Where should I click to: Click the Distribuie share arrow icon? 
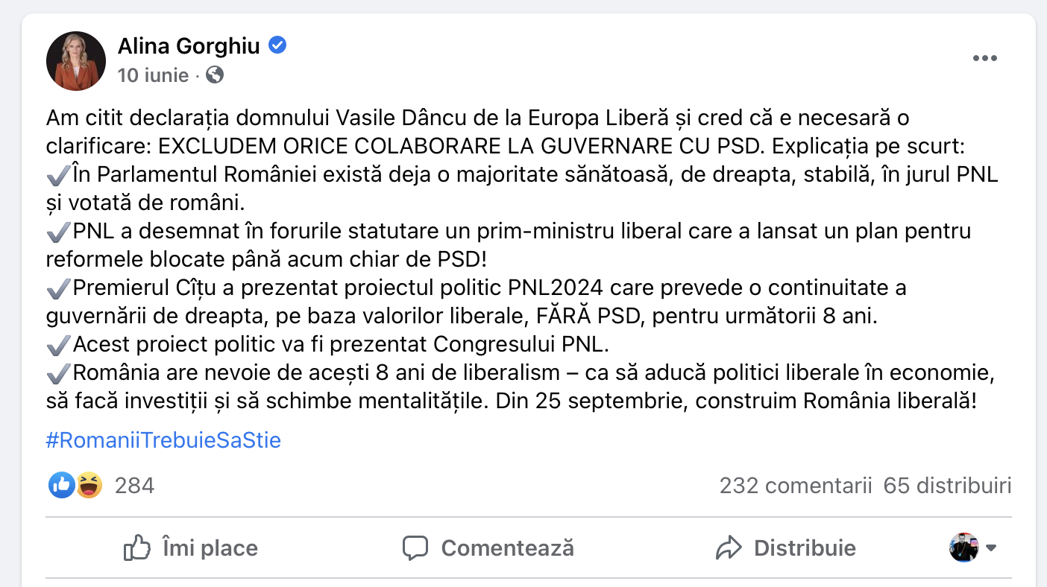pos(728,548)
